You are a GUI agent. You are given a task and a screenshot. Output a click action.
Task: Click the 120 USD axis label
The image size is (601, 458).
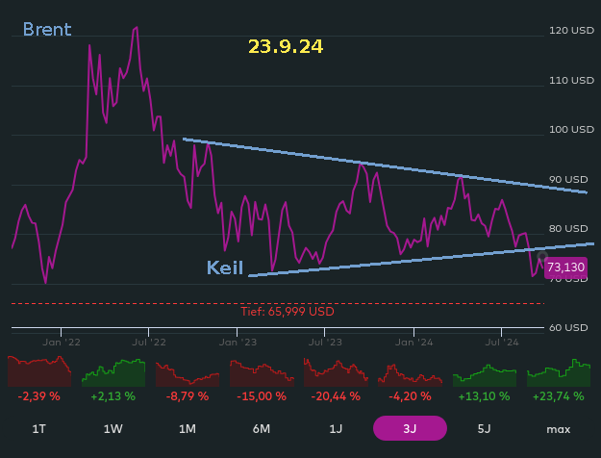pos(571,30)
